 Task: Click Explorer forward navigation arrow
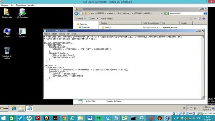point(81,13)
